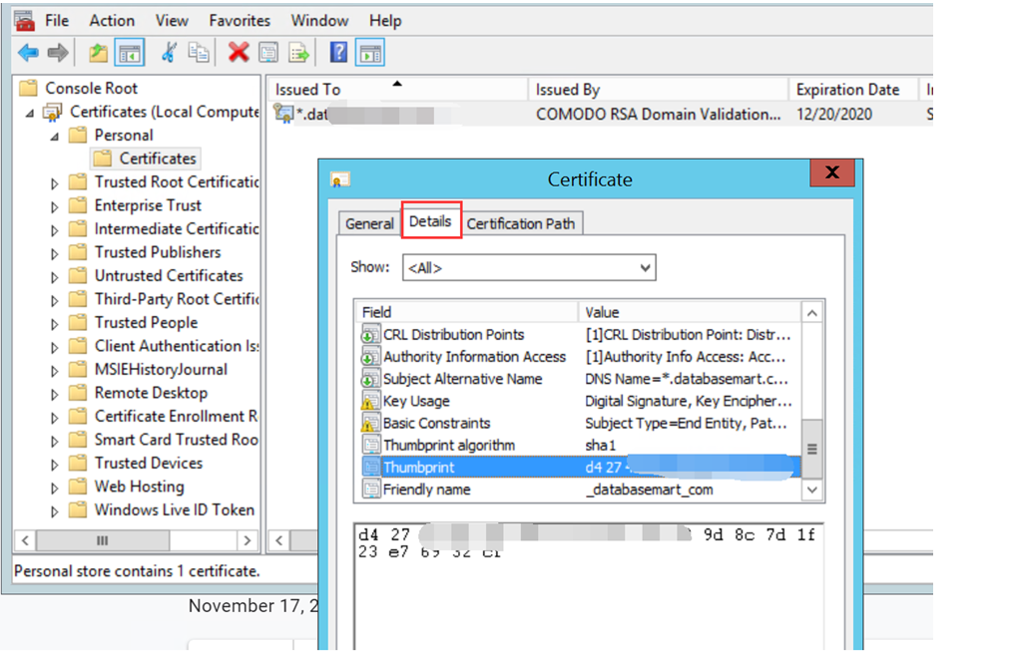Click the Copy toolbar icon
The height and width of the screenshot is (657, 1019).
(x=199, y=53)
